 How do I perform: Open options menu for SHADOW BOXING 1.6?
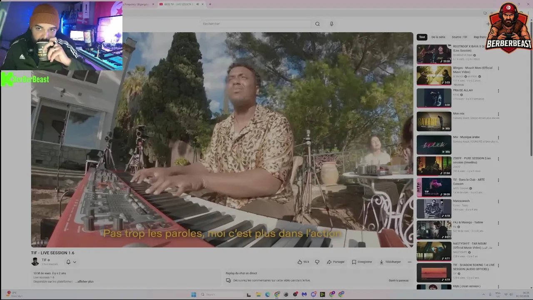click(498, 265)
